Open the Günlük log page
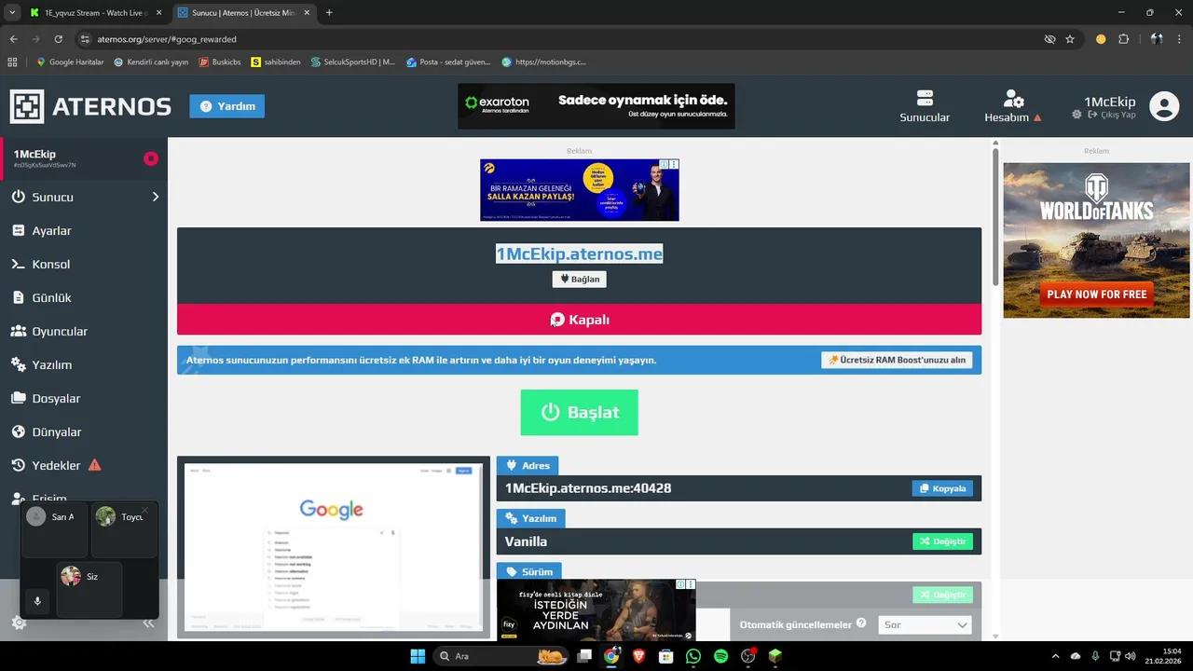Viewport: 1193px width, 671px height. pyautogui.click(x=84, y=297)
